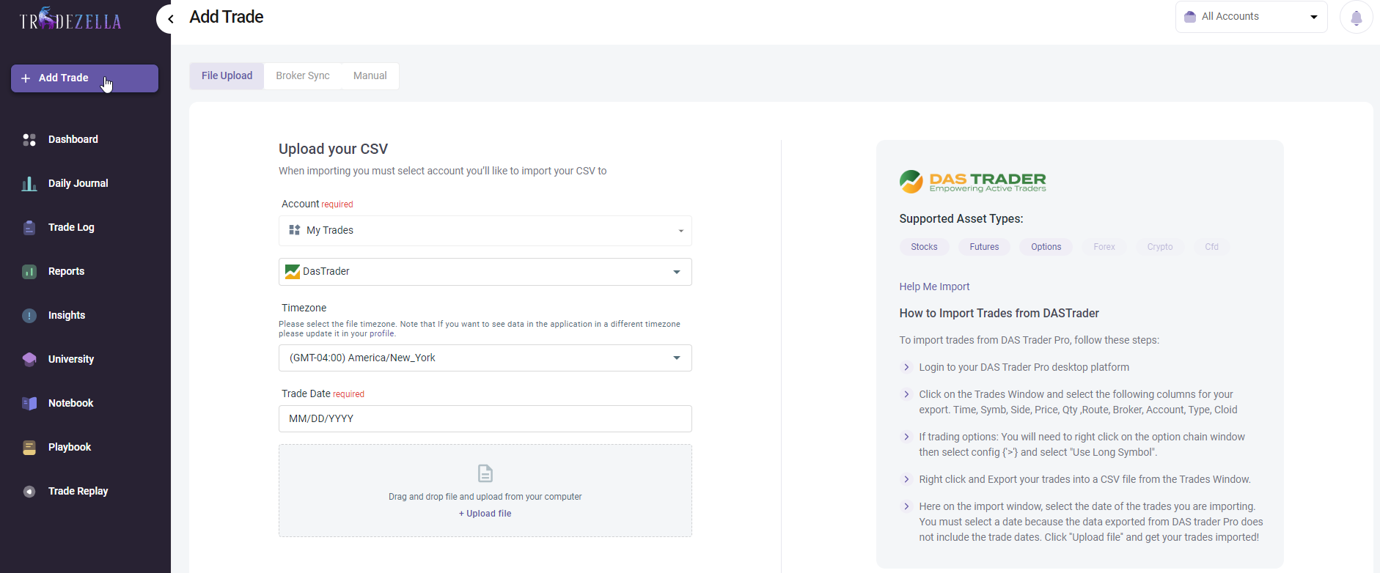Collapse the sidebar with the back arrow
1380x573 pixels.
point(170,19)
